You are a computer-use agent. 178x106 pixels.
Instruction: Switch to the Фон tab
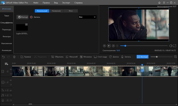[x=71, y=11]
